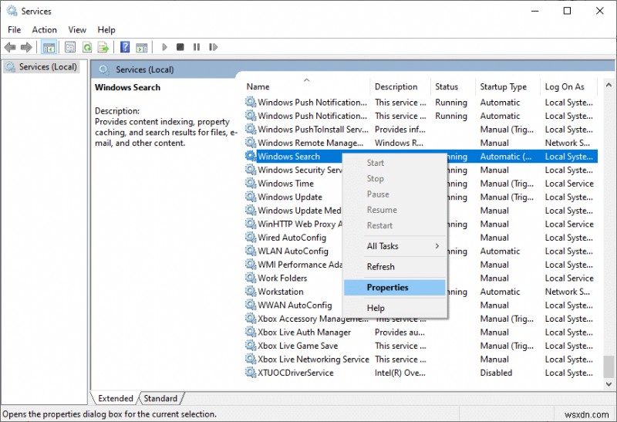Choose Help in the context menu
The width and height of the screenshot is (617, 422).
[x=395, y=308]
